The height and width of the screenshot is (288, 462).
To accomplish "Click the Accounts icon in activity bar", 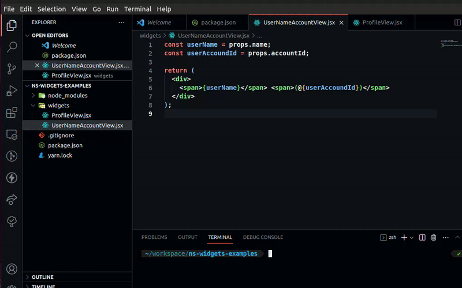I will pyautogui.click(x=12, y=269).
